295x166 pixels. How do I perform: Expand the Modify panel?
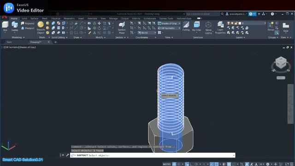[x=100, y=37]
